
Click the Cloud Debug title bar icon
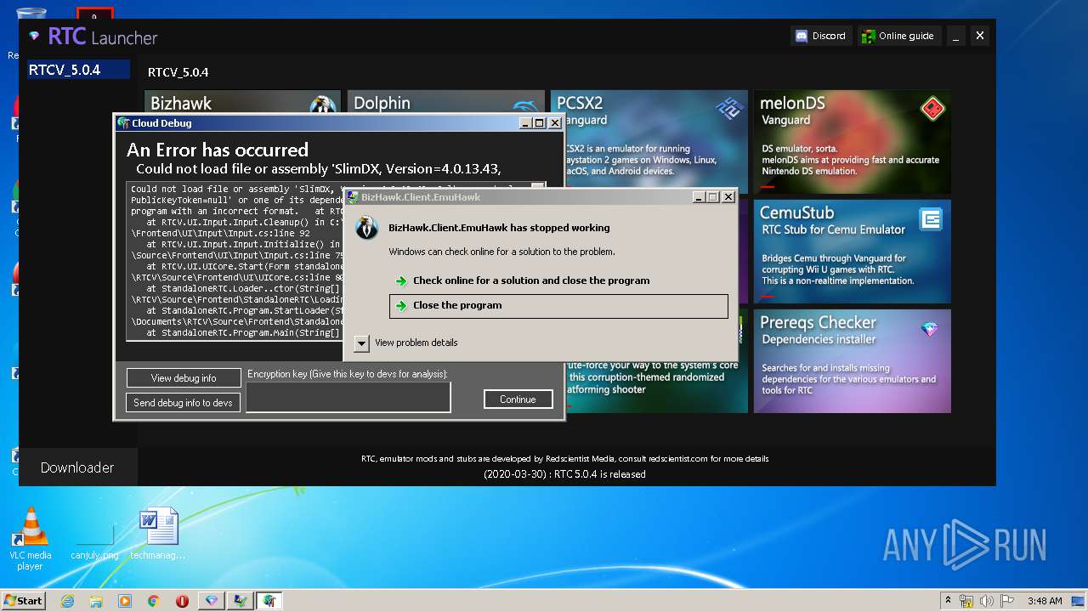point(123,123)
